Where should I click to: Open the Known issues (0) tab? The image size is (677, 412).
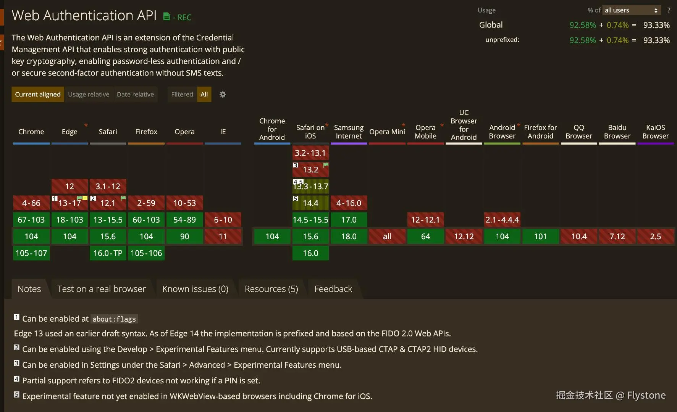coord(195,289)
